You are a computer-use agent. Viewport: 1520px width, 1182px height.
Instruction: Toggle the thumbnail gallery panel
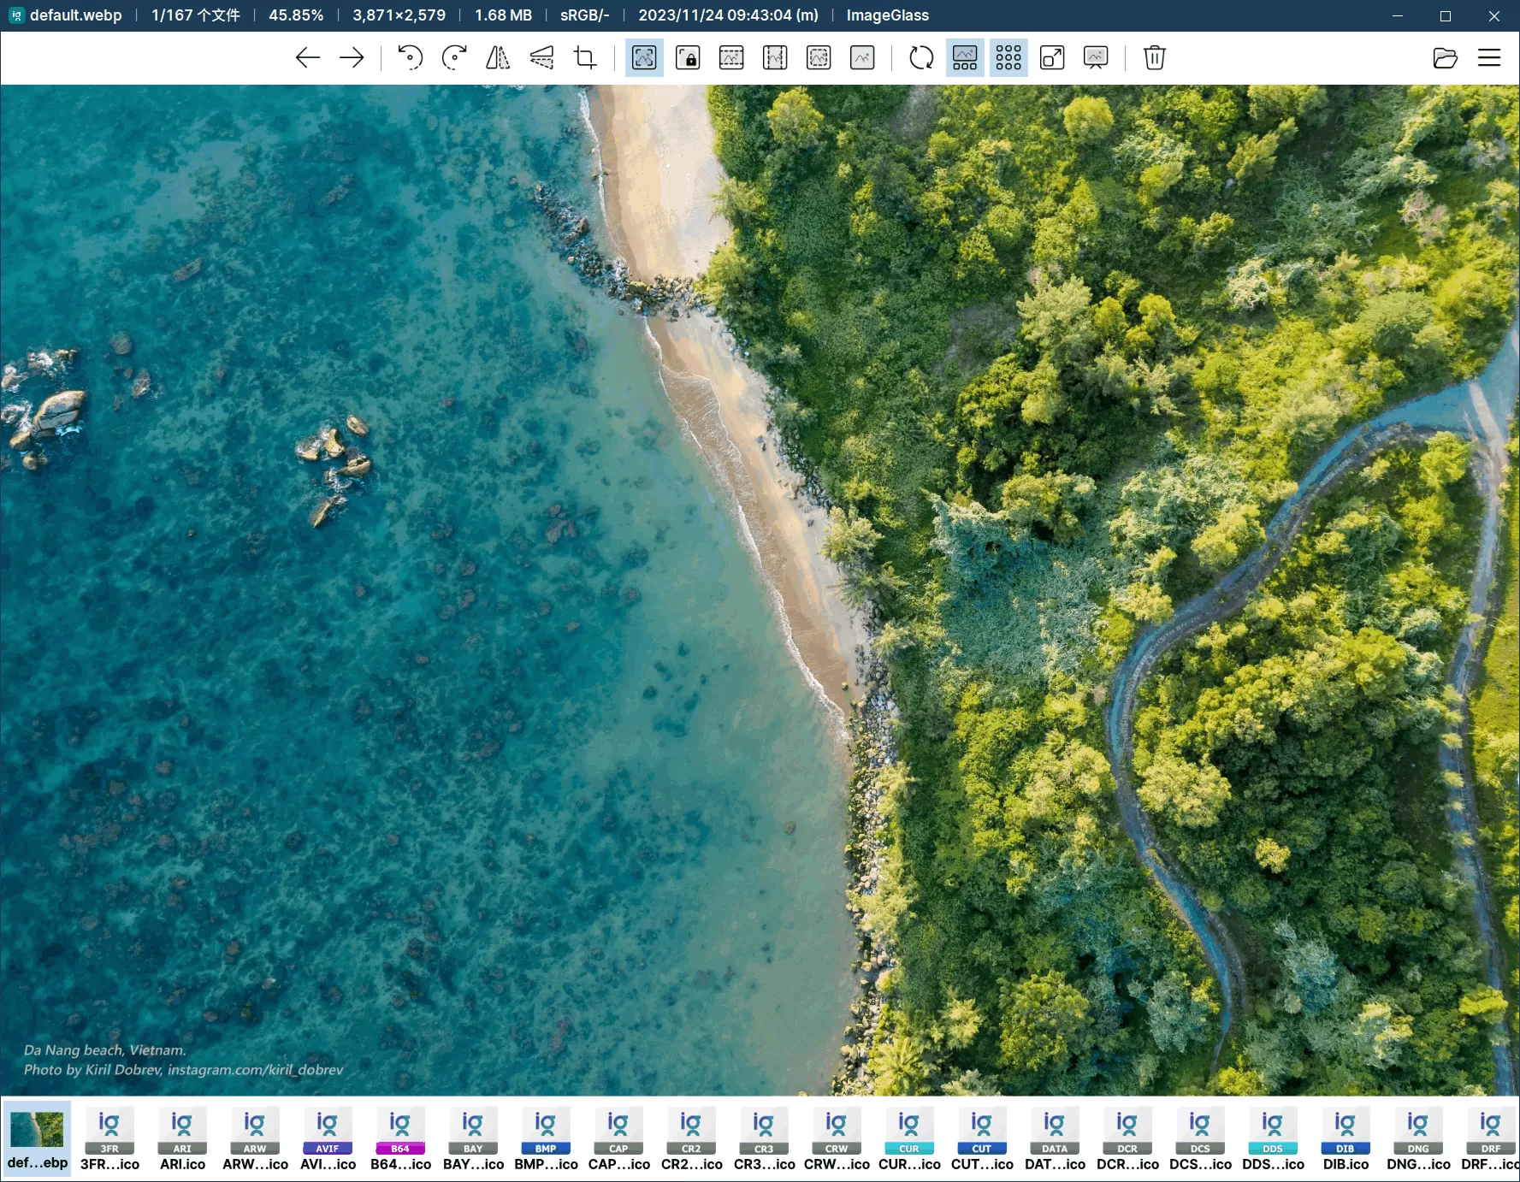tap(965, 58)
